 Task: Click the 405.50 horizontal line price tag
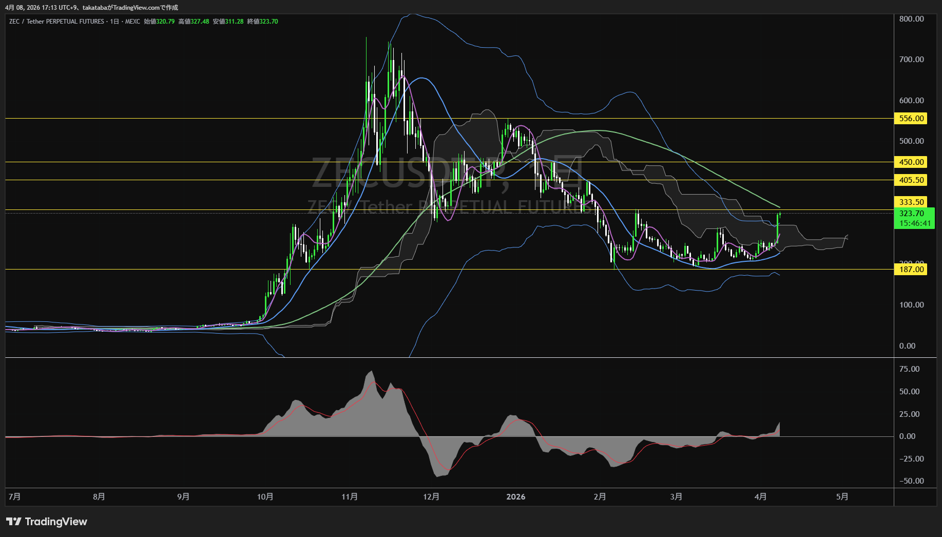pos(911,180)
